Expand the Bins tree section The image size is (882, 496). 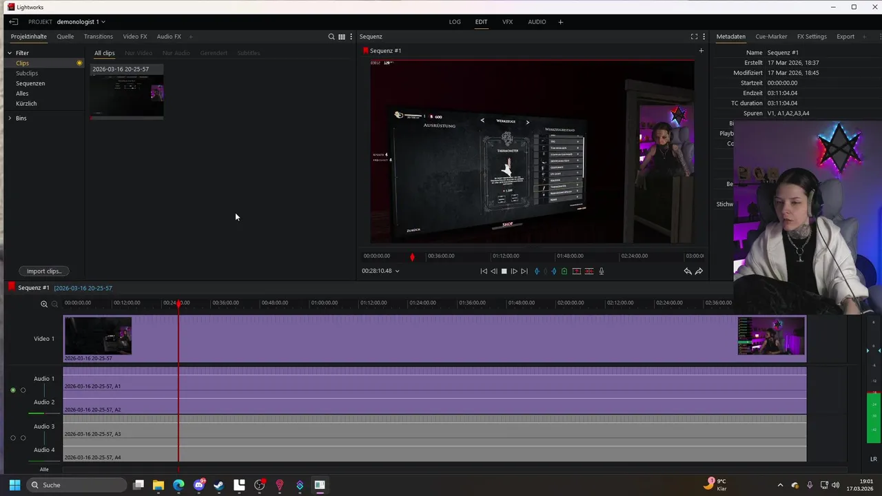click(10, 118)
